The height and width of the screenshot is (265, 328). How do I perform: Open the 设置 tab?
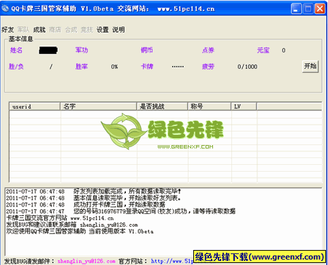click(x=103, y=30)
